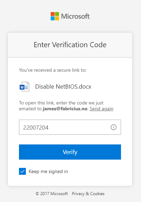Screen dimensions: 141x202
Task: Click the Microsoft four-square logo
Action: pyautogui.click(x=55, y=16)
